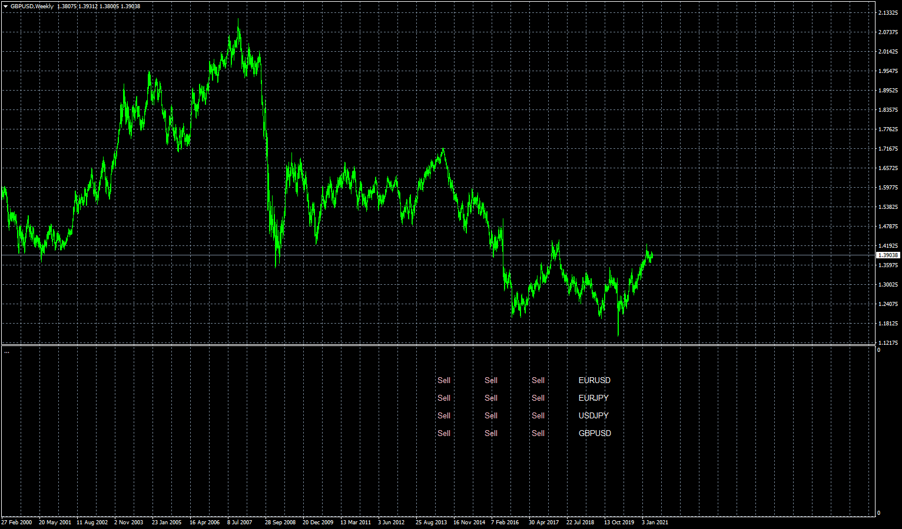The width and height of the screenshot is (902, 529).
Task: Click the 2.07375 price scale label
Action: click(x=888, y=32)
